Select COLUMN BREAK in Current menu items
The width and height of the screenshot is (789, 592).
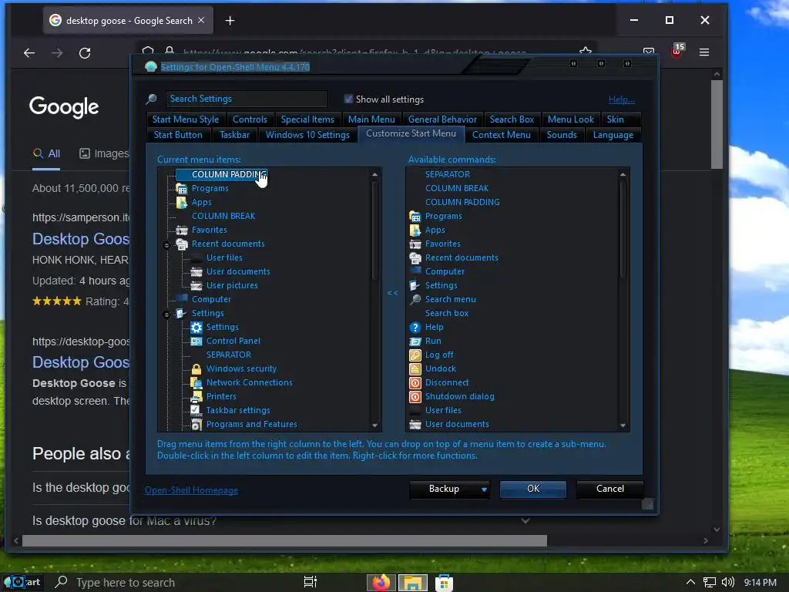(x=223, y=216)
